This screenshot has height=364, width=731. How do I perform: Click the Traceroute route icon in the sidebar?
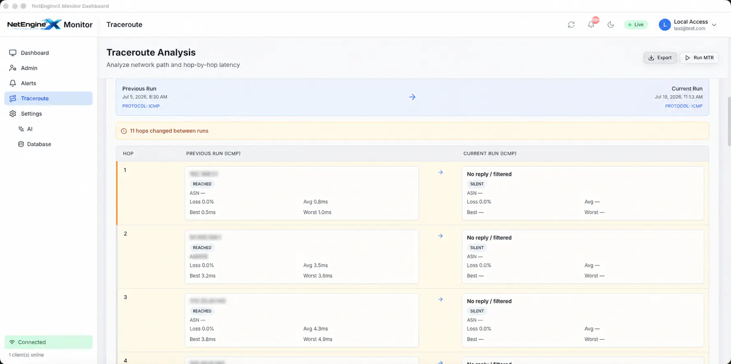(x=13, y=98)
